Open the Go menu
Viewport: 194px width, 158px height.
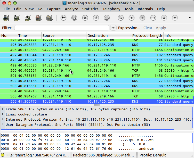[x=40, y=9]
